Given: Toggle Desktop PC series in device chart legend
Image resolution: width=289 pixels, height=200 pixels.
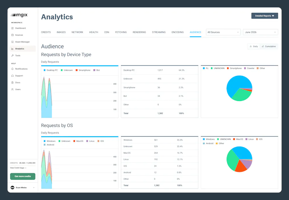Looking at the screenshot, I should coord(51,70).
